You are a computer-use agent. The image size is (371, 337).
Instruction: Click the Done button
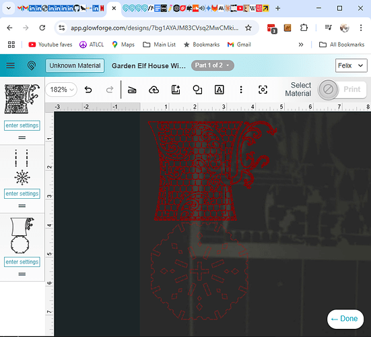point(345,319)
